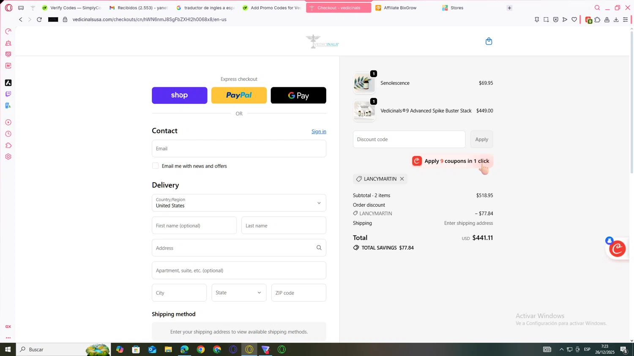Open the Aria AI panel in sidebar

coord(8,83)
